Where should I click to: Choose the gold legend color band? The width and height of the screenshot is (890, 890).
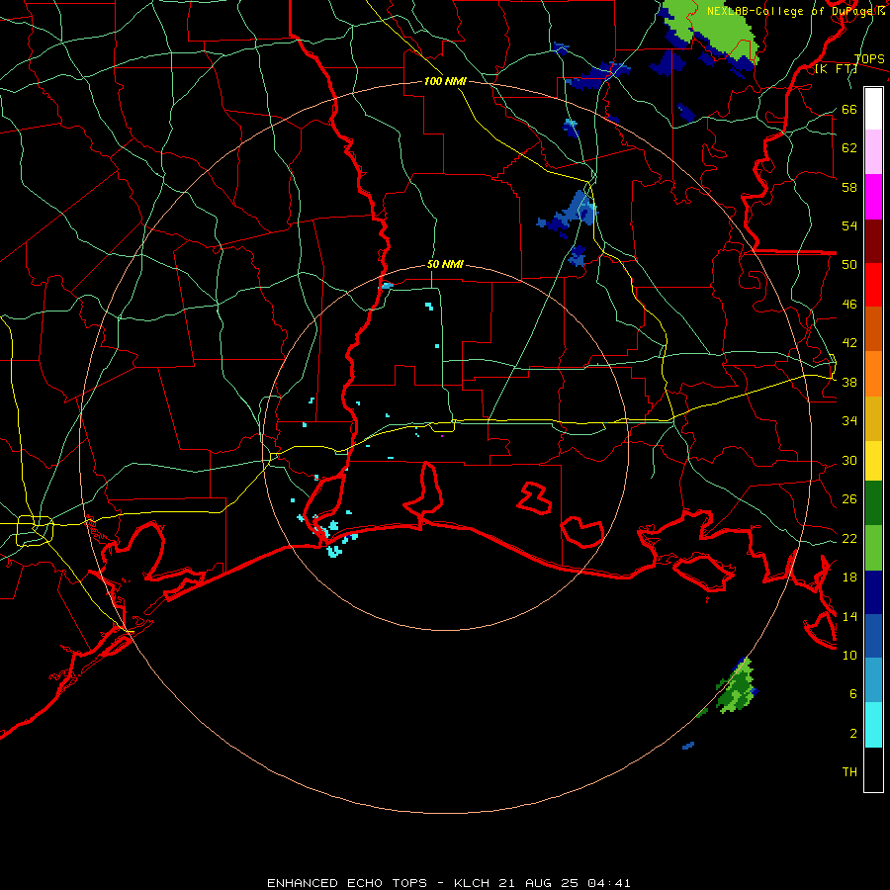(873, 418)
